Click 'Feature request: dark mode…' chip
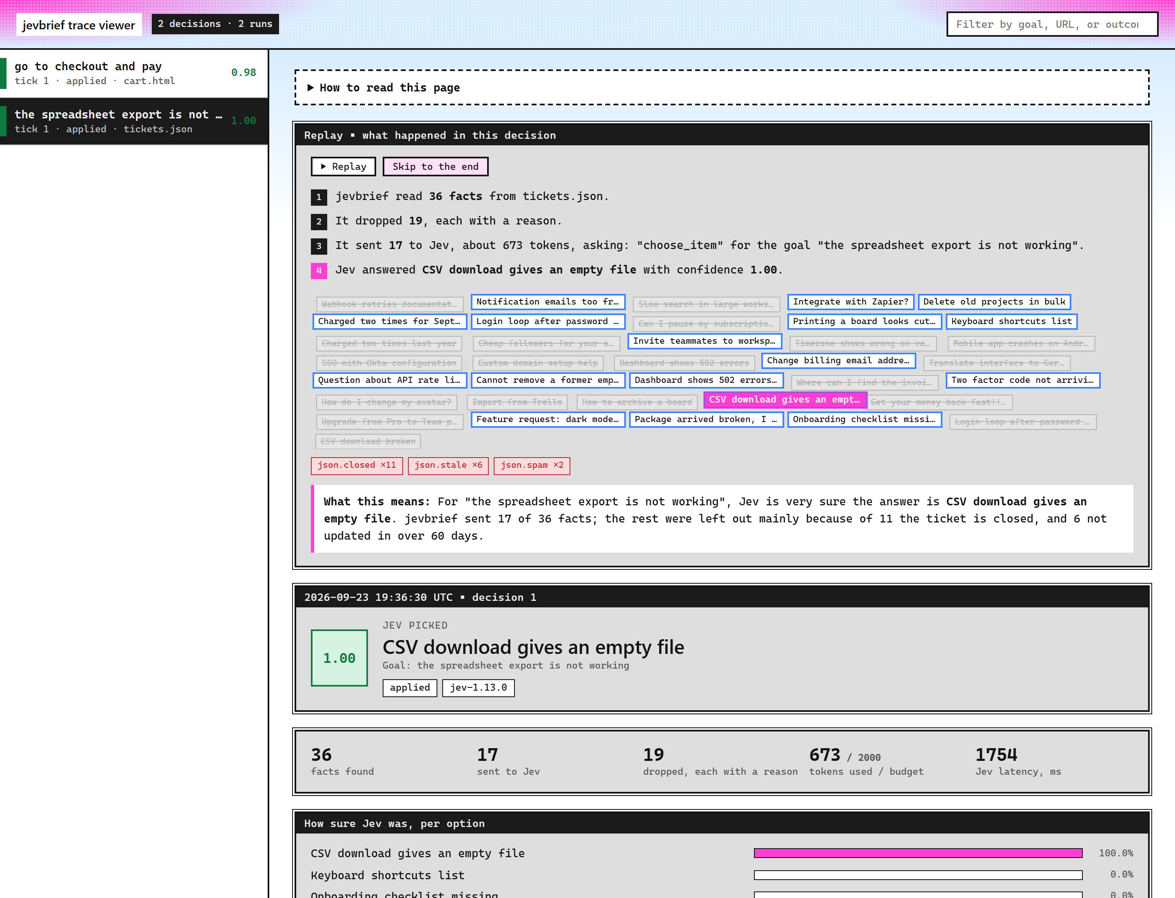Image resolution: width=1175 pixels, height=898 pixels. tap(548, 420)
